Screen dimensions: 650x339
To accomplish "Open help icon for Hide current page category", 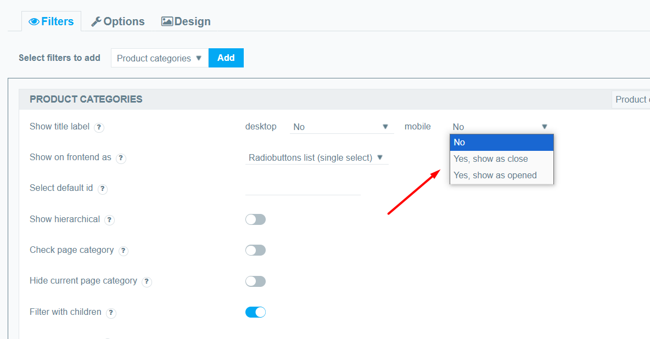I will coord(147,282).
